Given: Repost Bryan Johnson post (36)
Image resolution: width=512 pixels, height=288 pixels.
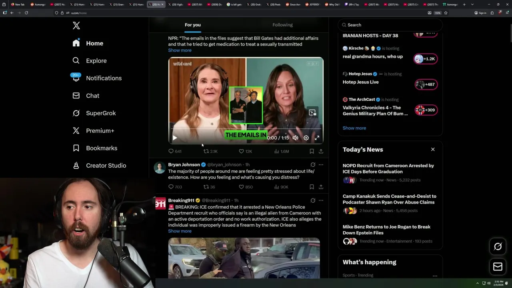Looking at the screenshot, I should point(209,187).
